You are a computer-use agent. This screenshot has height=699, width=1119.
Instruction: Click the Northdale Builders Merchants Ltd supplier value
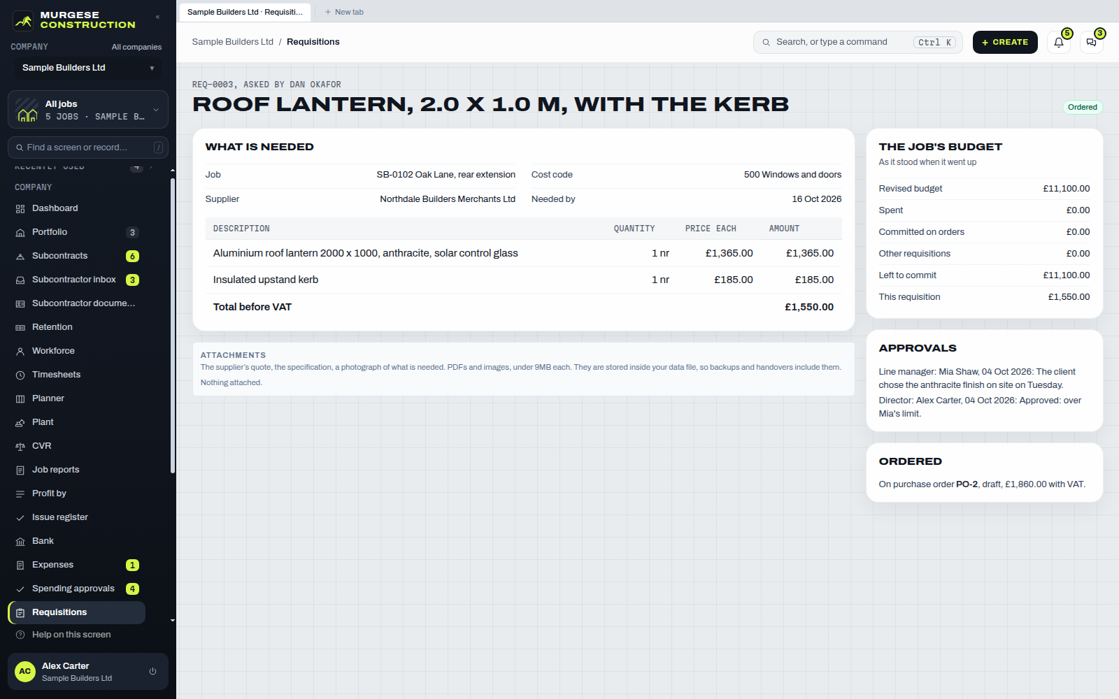tap(448, 199)
